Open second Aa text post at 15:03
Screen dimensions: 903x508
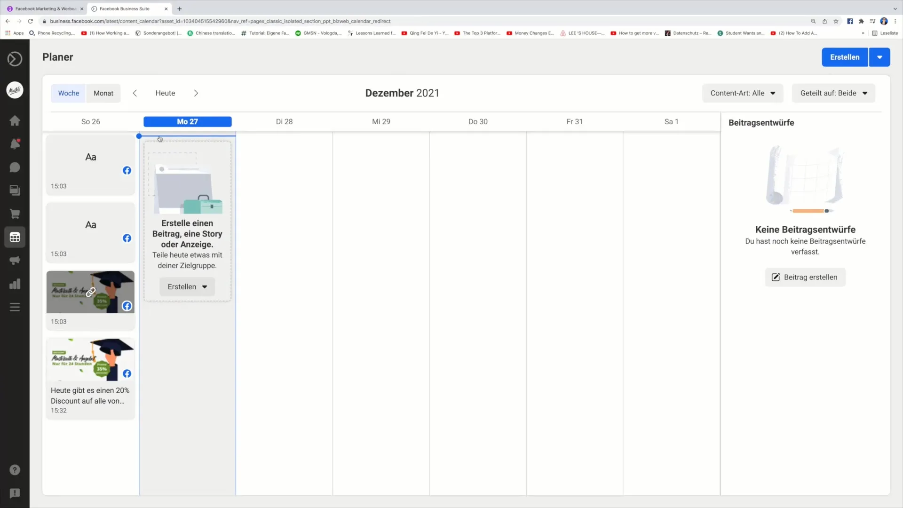[90, 232]
